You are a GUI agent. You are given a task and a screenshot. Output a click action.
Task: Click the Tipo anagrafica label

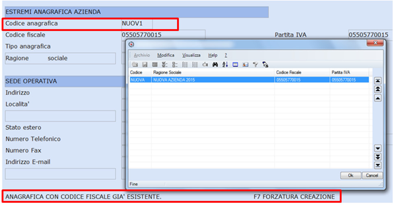28,46
